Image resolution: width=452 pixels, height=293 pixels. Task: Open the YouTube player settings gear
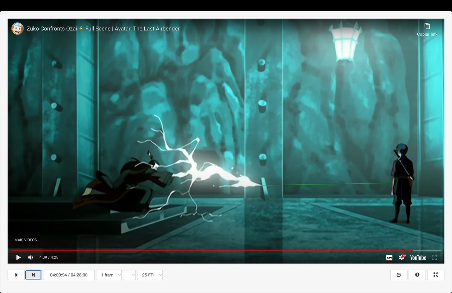(x=402, y=257)
